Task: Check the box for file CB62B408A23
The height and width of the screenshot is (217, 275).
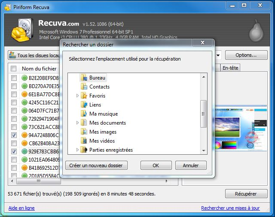Action: [14, 143]
